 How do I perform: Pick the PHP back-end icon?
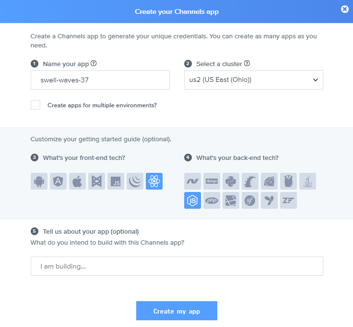(212, 200)
